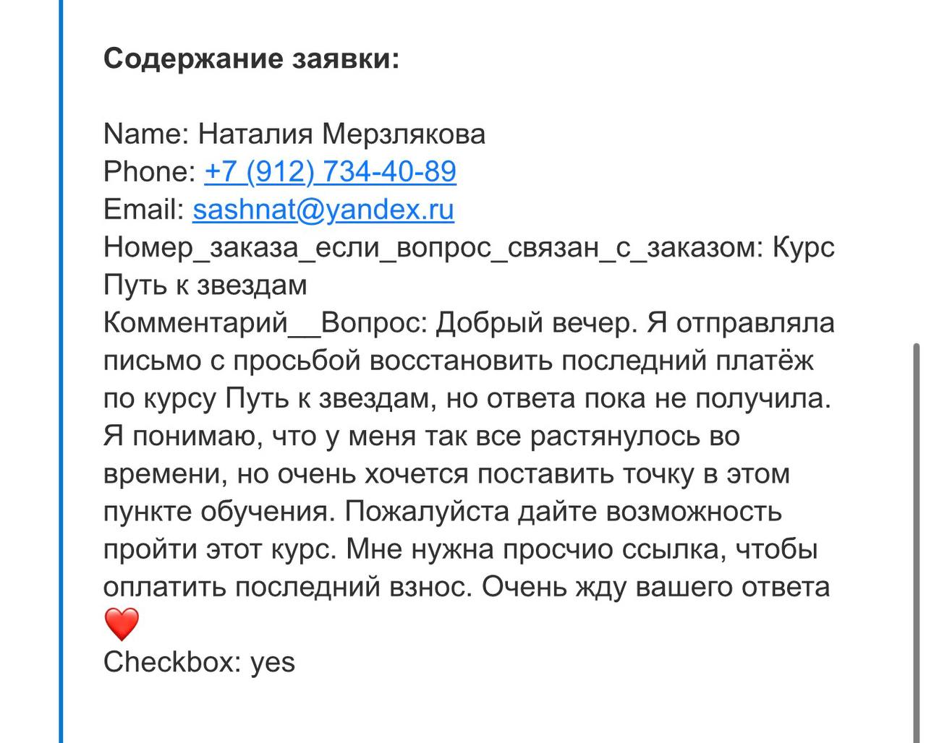
Task: Click the blue vertical quote bar at left
Action: (60, 371)
